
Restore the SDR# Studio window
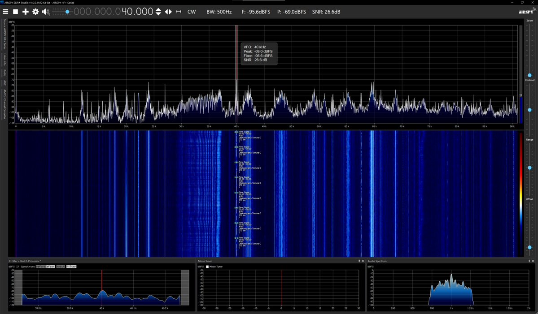522,2
